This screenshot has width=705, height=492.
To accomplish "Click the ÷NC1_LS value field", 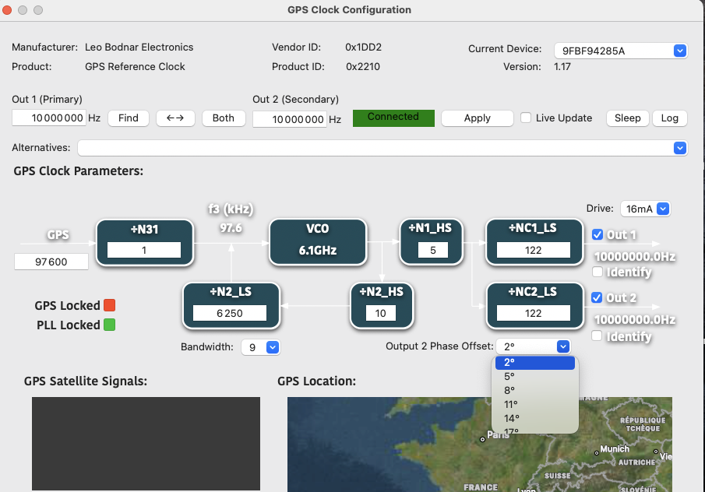I will point(534,250).
